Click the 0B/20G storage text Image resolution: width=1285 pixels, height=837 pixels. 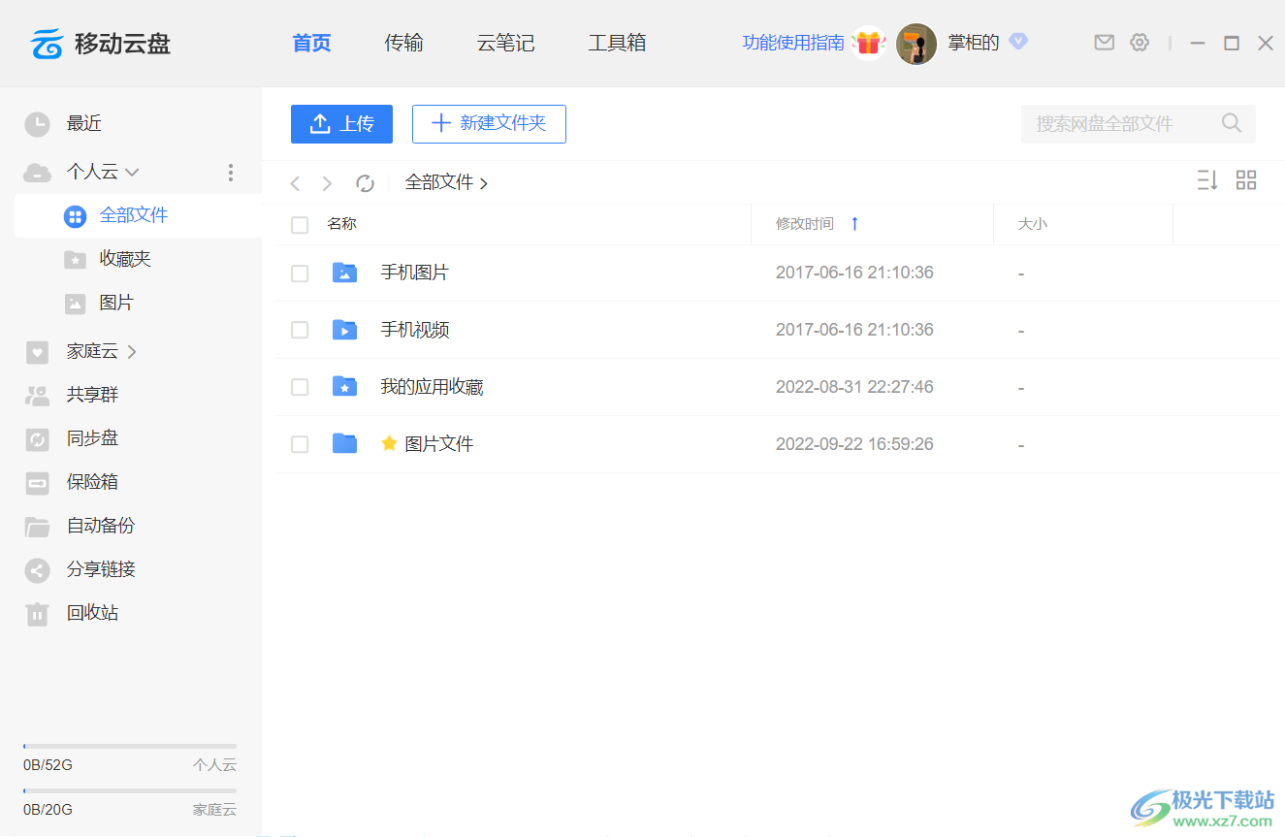coord(48,810)
